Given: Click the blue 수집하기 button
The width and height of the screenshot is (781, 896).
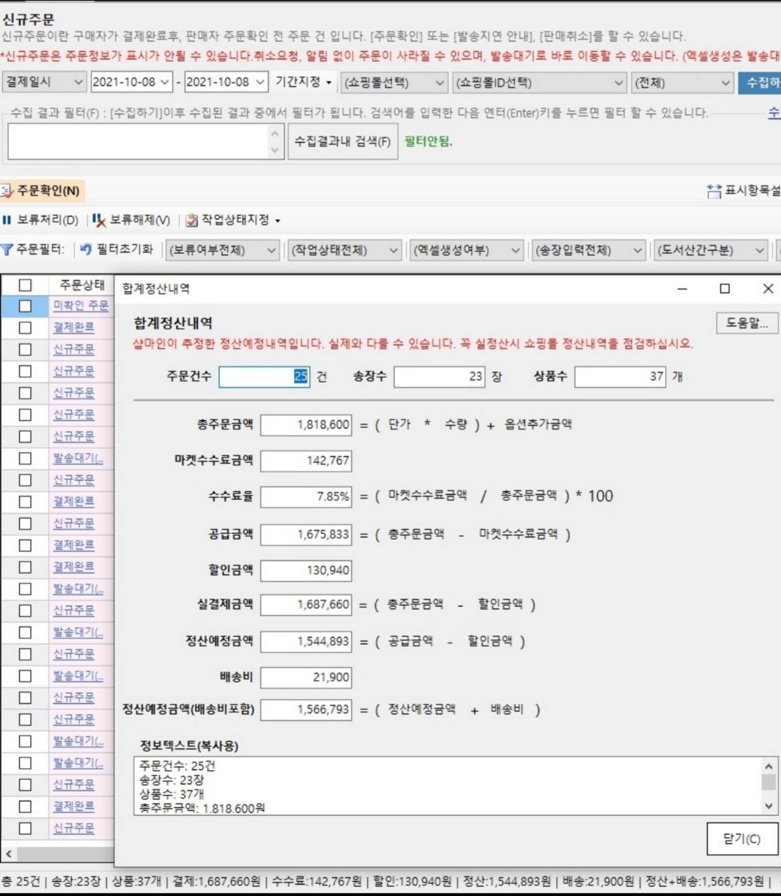Looking at the screenshot, I should point(760,82).
